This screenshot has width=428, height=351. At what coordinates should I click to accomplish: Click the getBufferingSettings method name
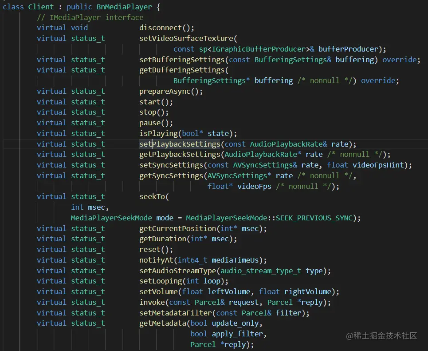(182, 70)
